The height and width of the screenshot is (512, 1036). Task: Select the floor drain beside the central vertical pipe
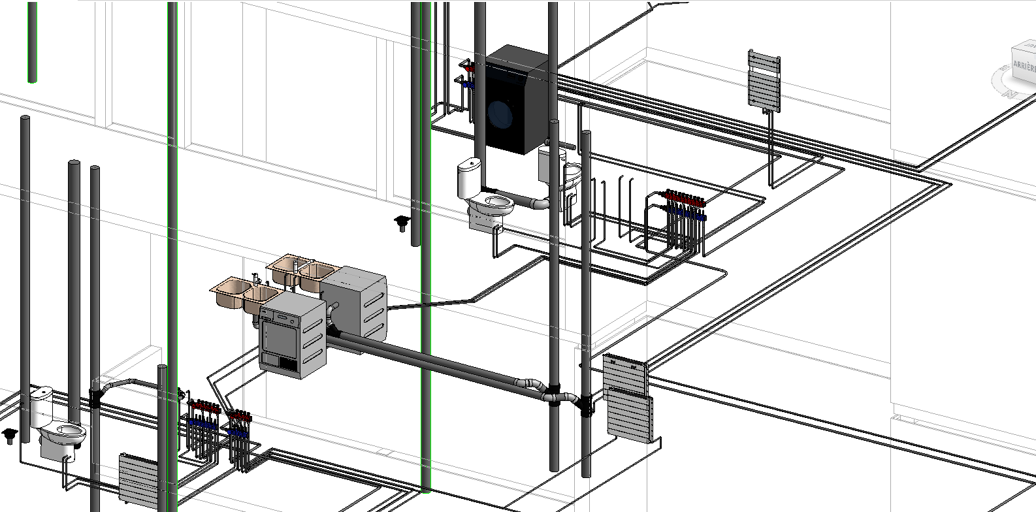tap(402, 223)
